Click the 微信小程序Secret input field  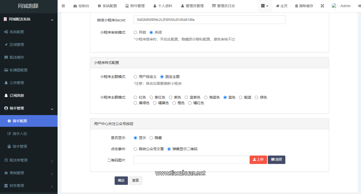coord(209,20)
